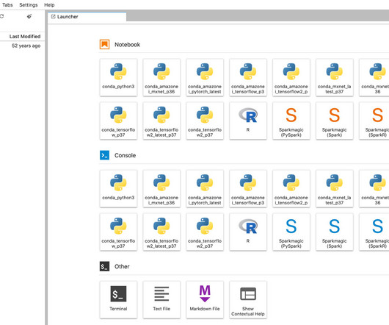Start a conda_tensorflow2_p37 notebook
This screenshot has width=389, height=325.
point(205,121)
